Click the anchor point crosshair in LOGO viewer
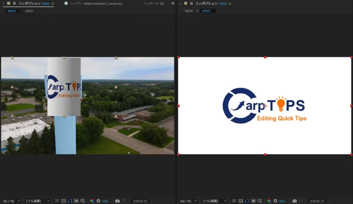The image size is (353, 204). (265, 106)
